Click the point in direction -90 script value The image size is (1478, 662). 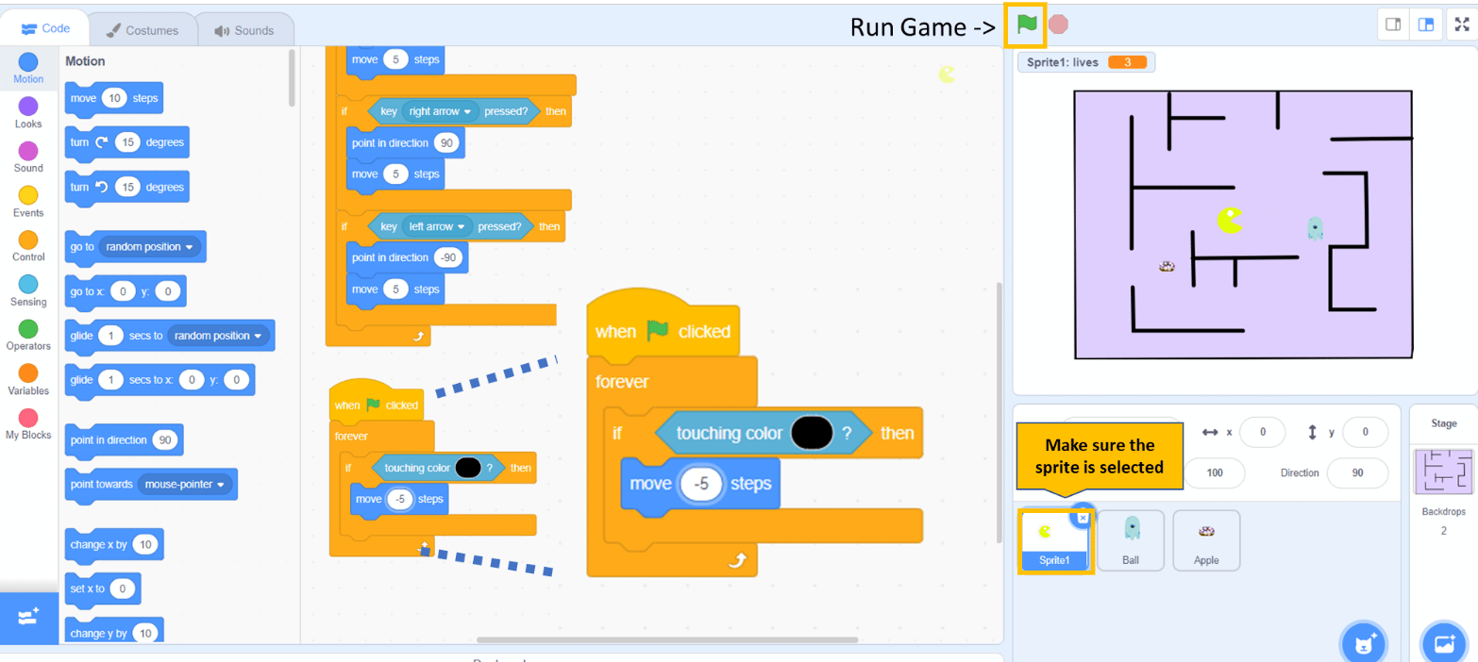point(447,258)
